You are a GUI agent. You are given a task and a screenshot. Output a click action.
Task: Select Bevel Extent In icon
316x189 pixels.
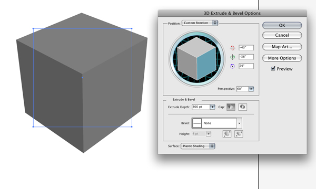point(239,134)
